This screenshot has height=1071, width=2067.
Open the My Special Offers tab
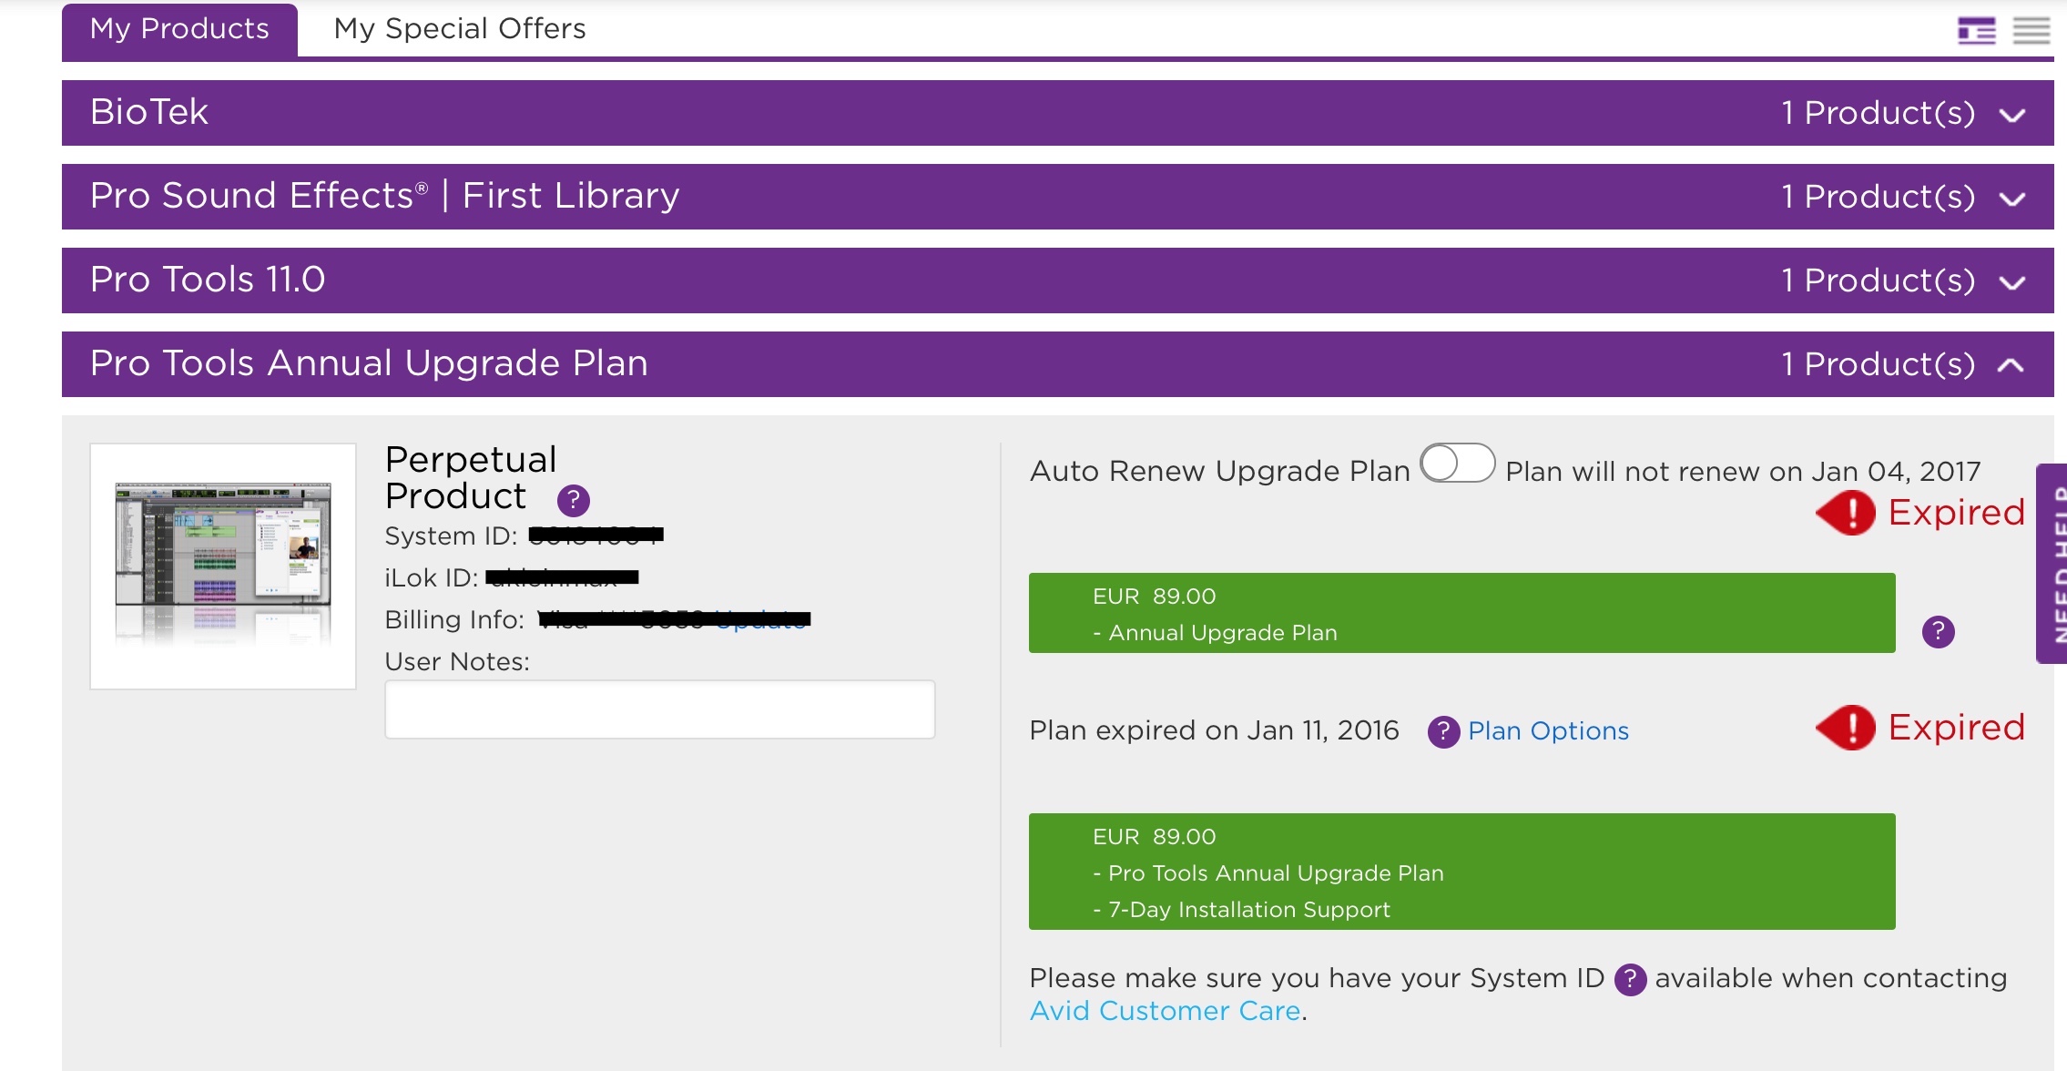[x=460, y=29]
